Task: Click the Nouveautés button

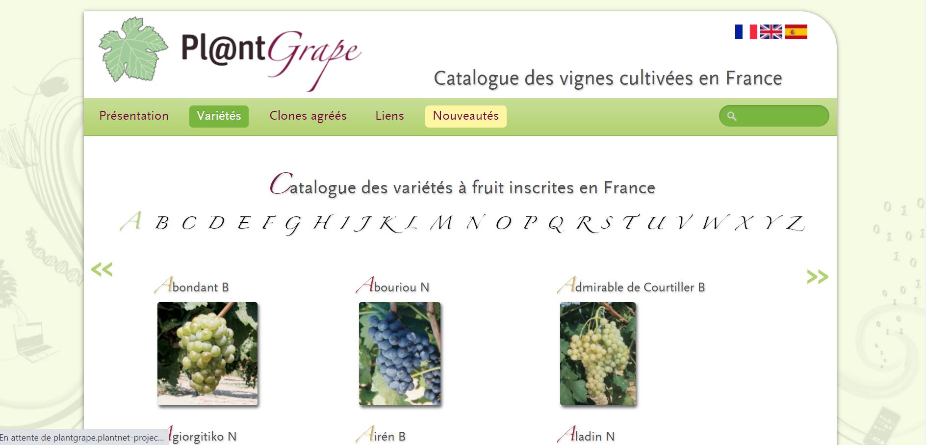Action: pos(465,116)
